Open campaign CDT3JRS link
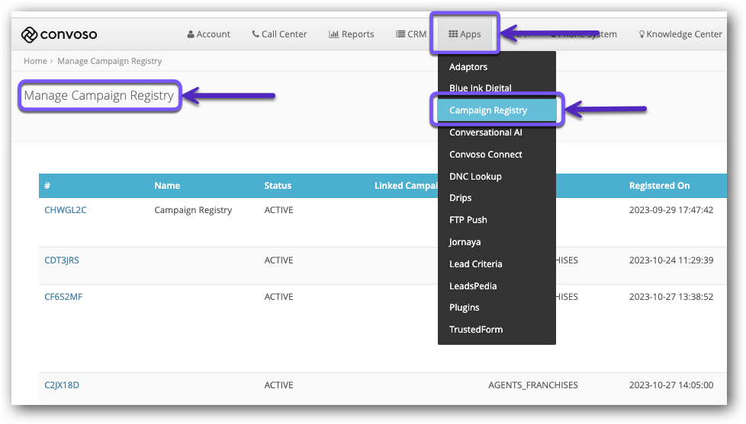 click(x=61, y=260)
